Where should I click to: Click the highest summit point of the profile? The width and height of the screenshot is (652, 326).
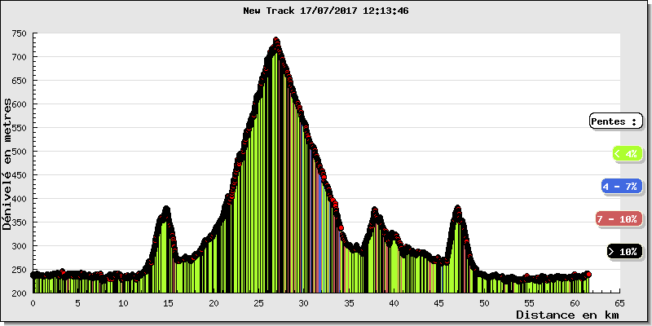(x=276, y=40)
